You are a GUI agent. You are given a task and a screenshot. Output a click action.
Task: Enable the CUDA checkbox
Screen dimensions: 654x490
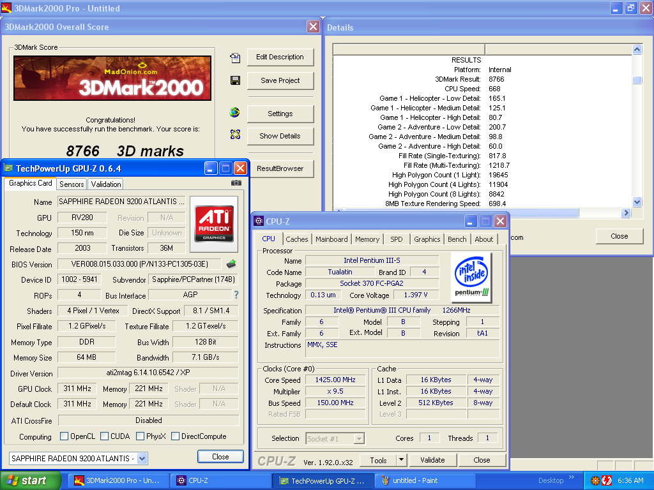point(104,436)
